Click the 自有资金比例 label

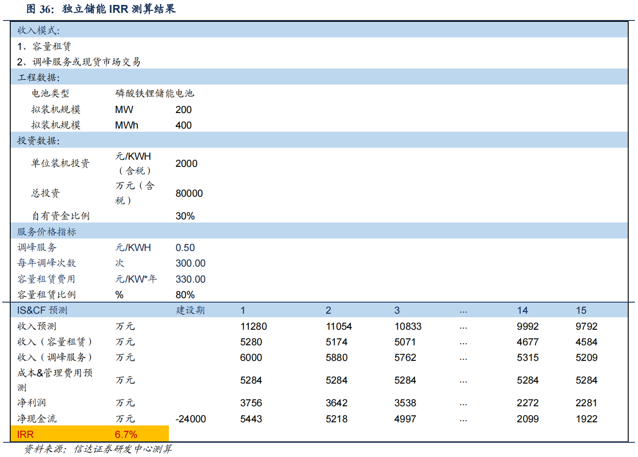click(61, 216)
